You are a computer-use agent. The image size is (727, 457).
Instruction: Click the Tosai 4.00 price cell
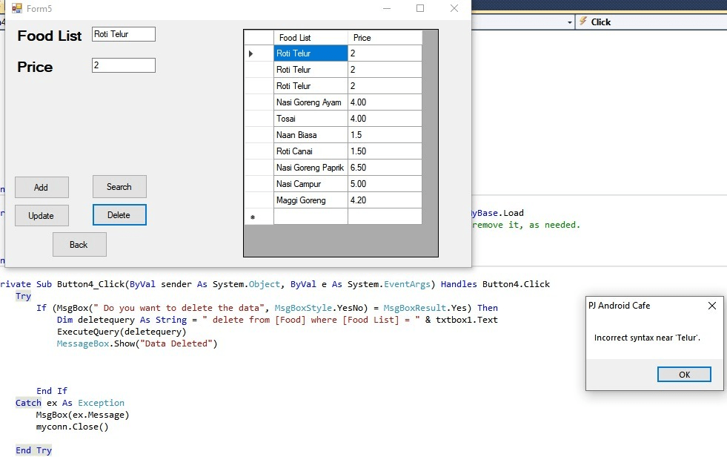(x=385, y=118)
